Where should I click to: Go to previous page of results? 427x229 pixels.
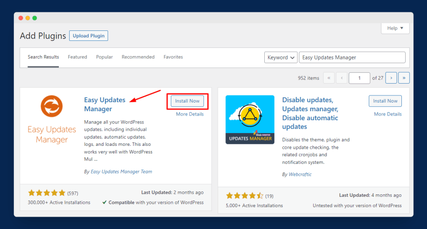[x=342, y=78]
